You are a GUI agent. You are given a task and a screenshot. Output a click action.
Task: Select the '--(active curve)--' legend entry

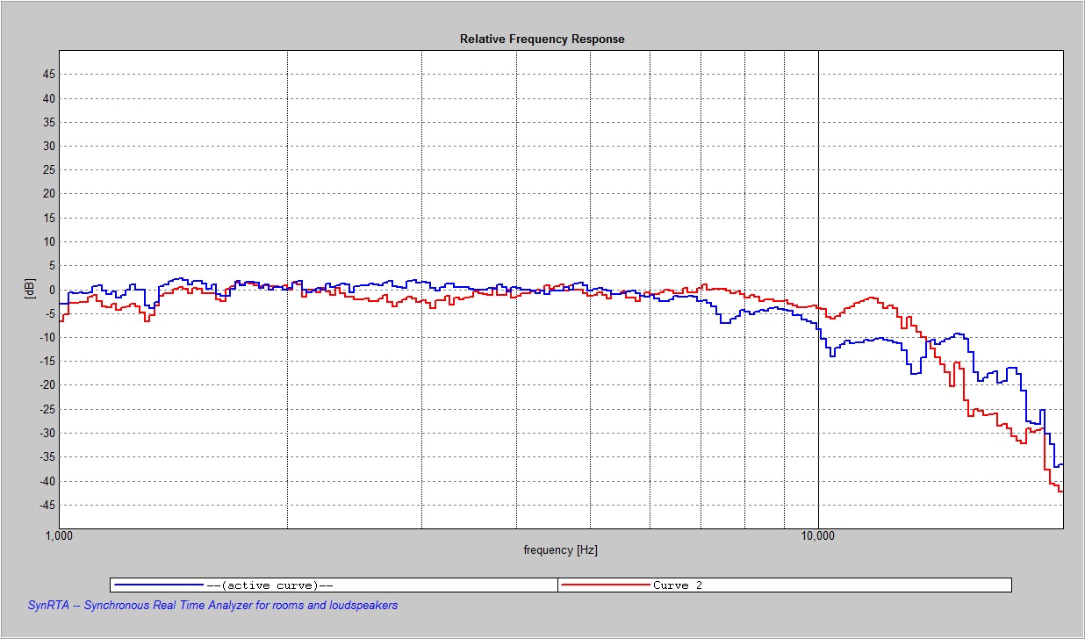(x=269, y=585)
